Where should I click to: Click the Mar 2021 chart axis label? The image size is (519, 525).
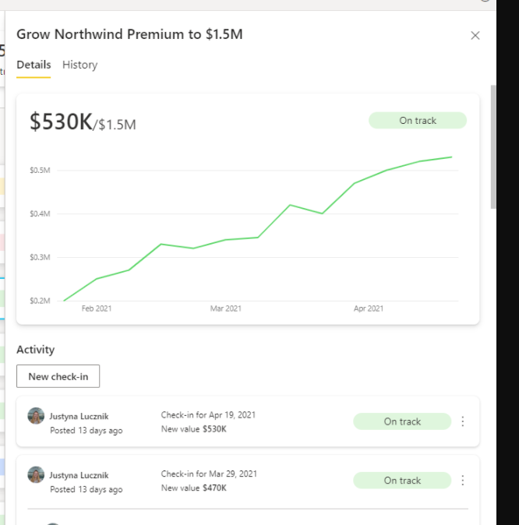(x=225, y=308)
